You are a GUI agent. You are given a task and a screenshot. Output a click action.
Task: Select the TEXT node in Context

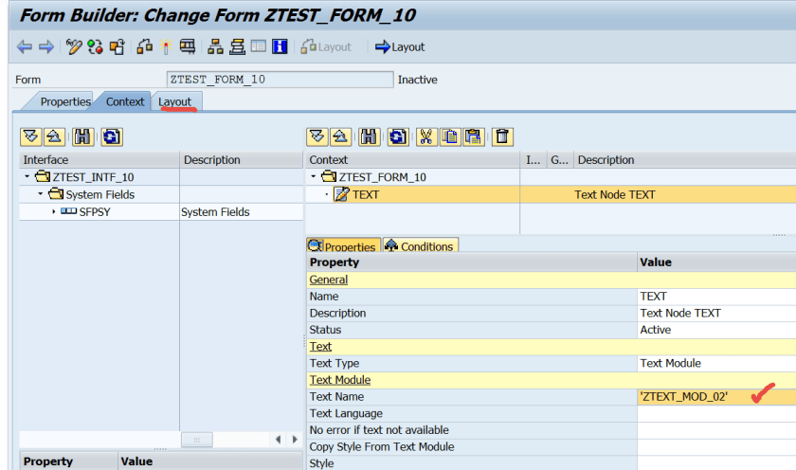click(366, 194)
